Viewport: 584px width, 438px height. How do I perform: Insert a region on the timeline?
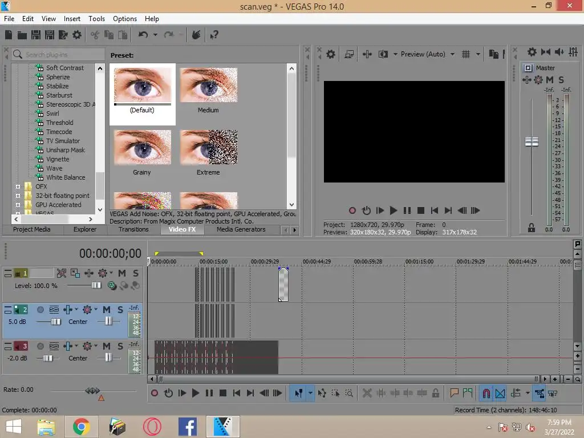click(468, 393)
